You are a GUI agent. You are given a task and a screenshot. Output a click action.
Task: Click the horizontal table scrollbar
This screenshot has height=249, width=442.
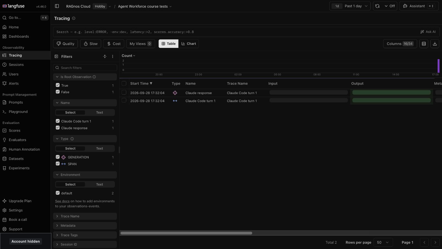pos(186,233)
